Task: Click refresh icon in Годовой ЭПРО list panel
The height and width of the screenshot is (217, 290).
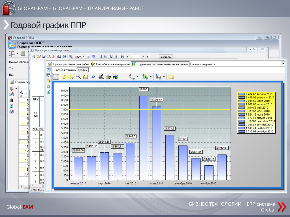Action: 11,106
